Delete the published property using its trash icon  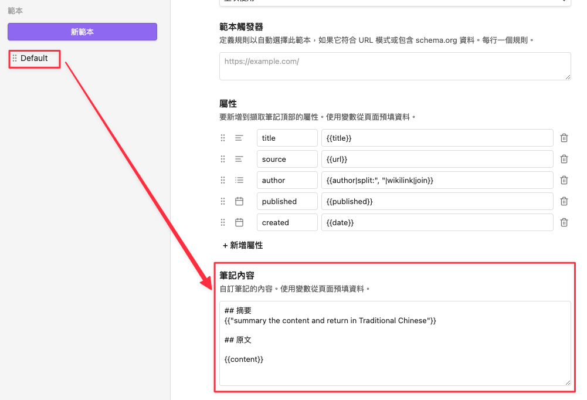coord(564,201)
